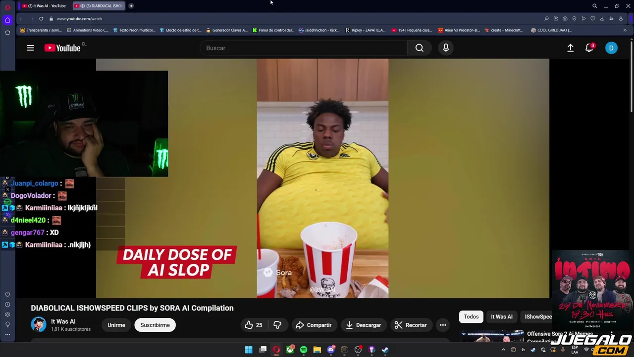This screenshot has height=357, width=634.
Task: Click Compartir share button
Action: [314, 325]
